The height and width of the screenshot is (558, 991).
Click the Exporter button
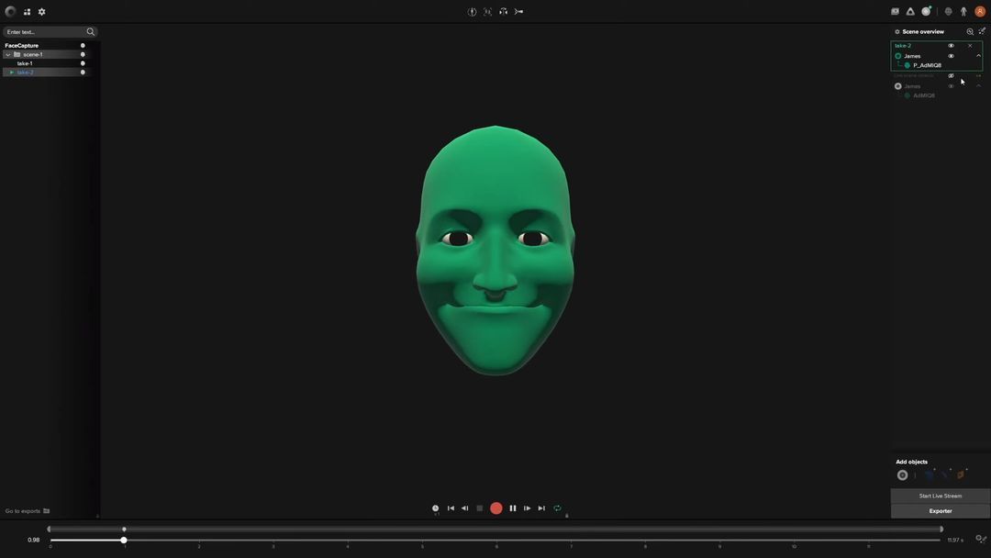click(x=940, y=510)
